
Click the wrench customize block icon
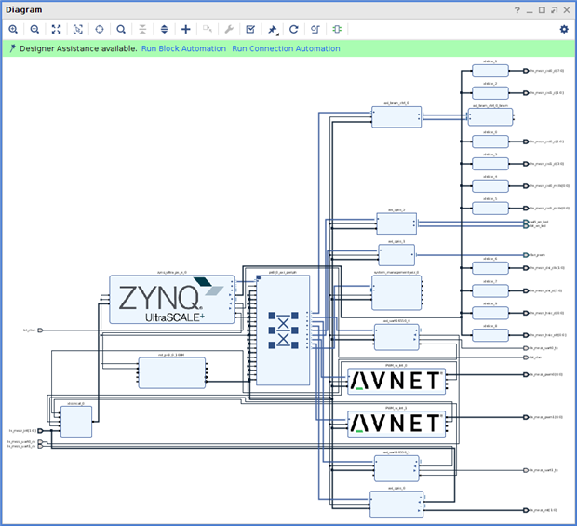[229, 29]
